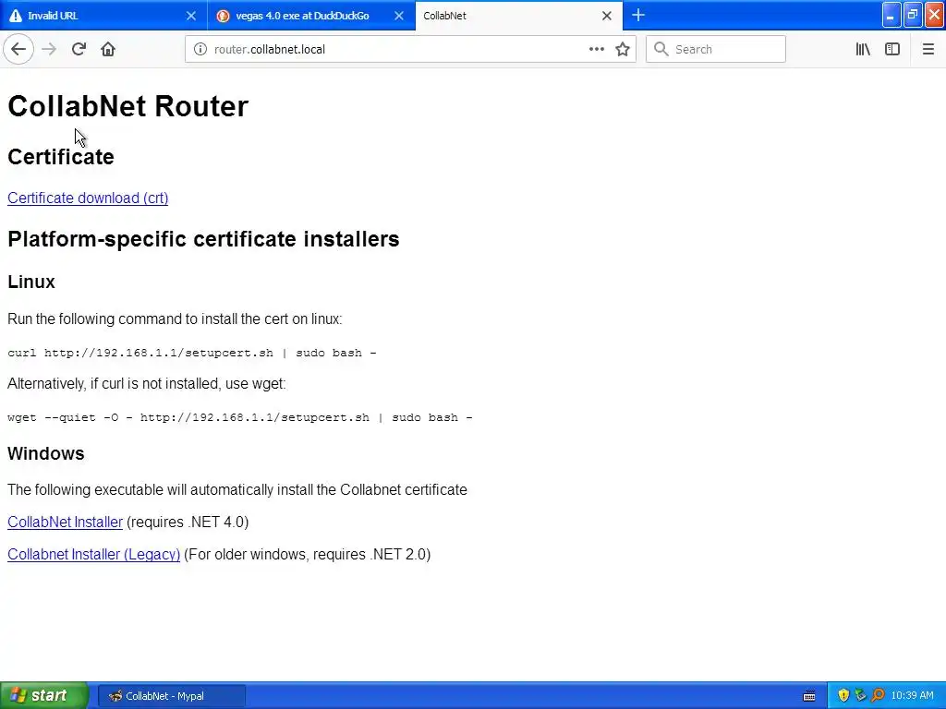This screenshot has height=709, width=946.
Task: Click the Windows subheading
Action: tap(46, 453)
